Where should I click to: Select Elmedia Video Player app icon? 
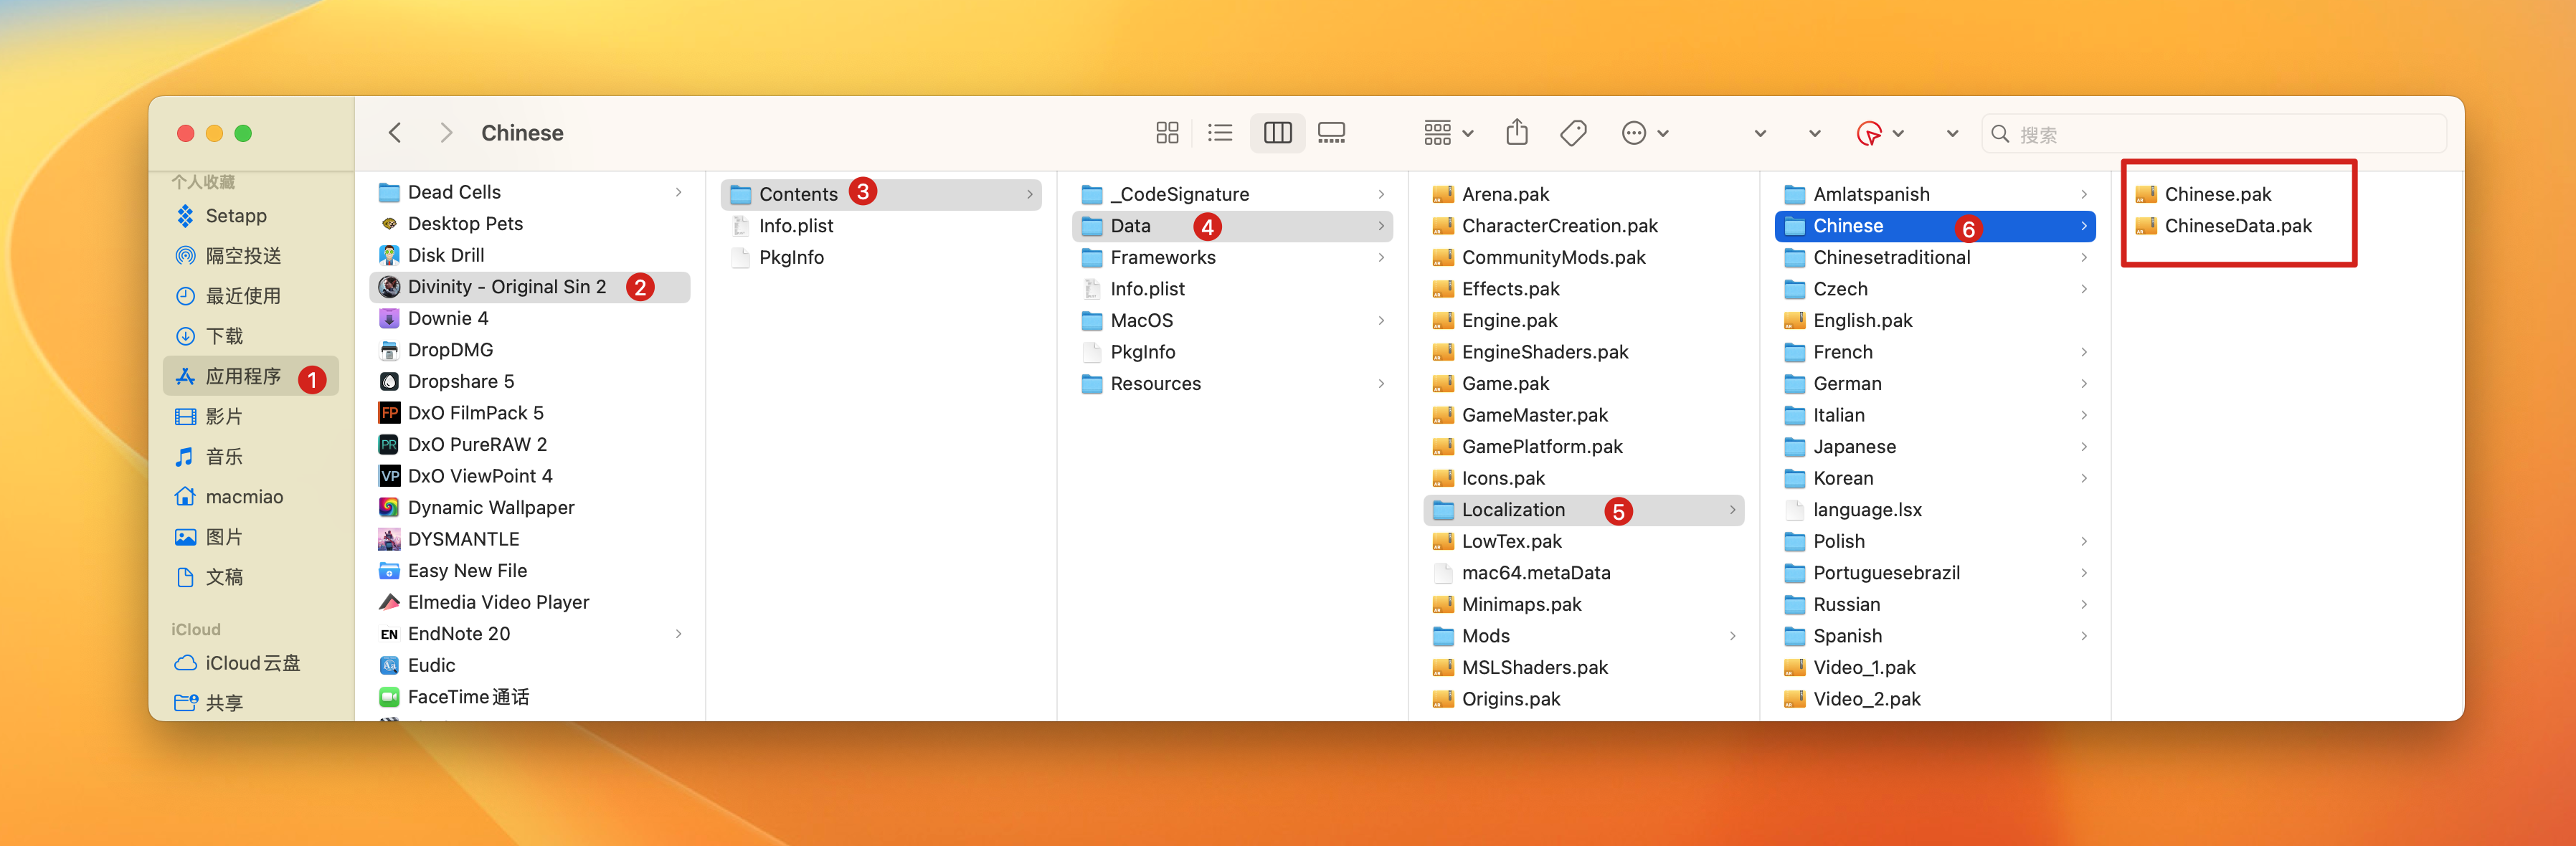click(x=389, y=602)
